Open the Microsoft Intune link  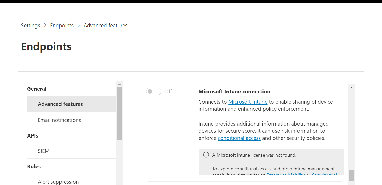click(248, 102)
